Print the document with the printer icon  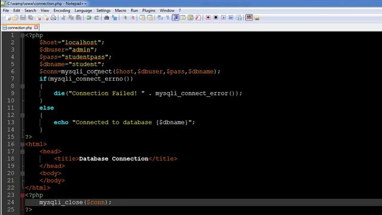point(54,17)
